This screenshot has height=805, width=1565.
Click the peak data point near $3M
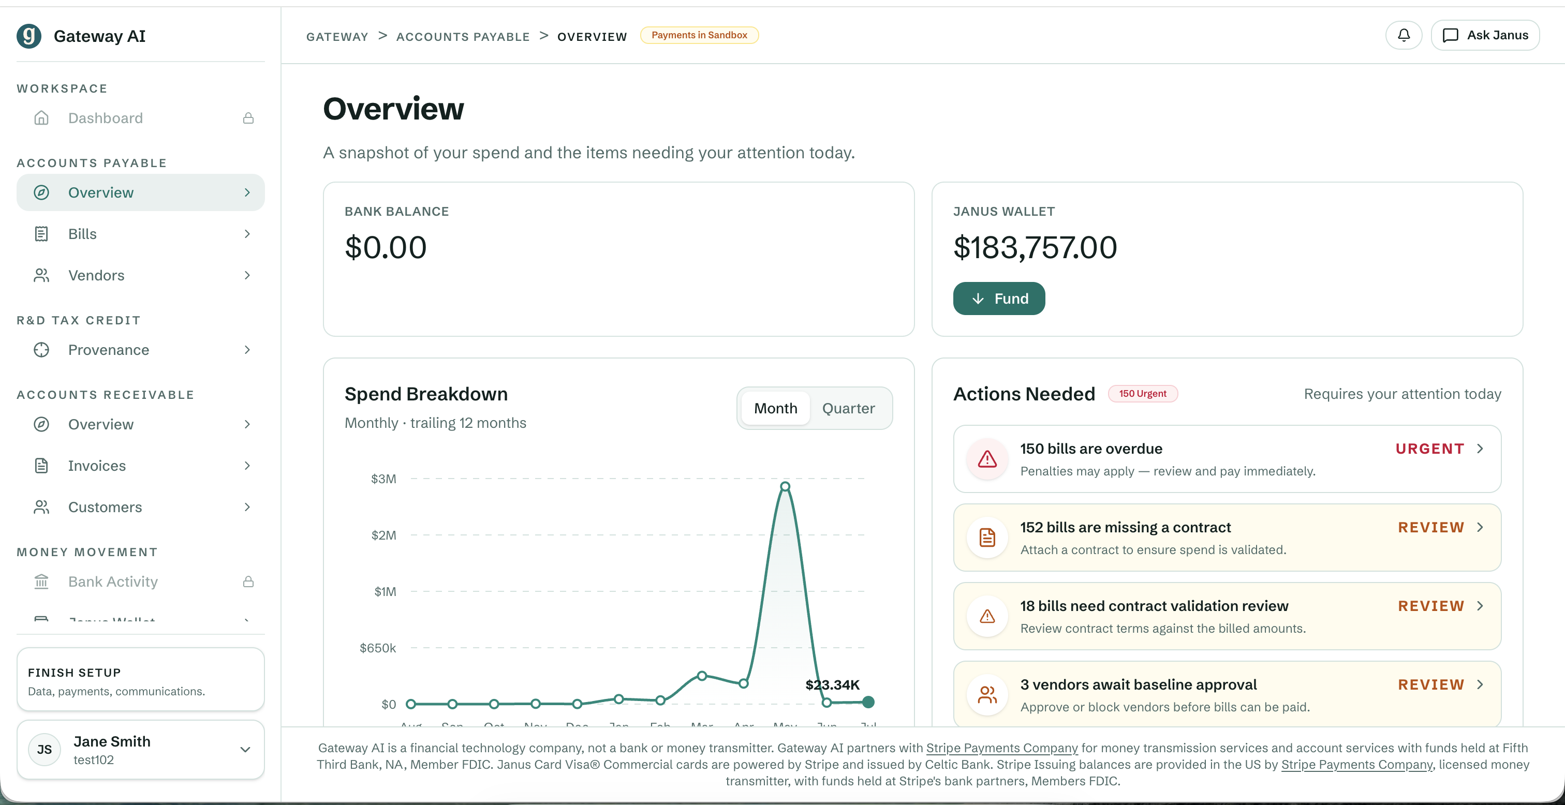click(x=785, y=487)
